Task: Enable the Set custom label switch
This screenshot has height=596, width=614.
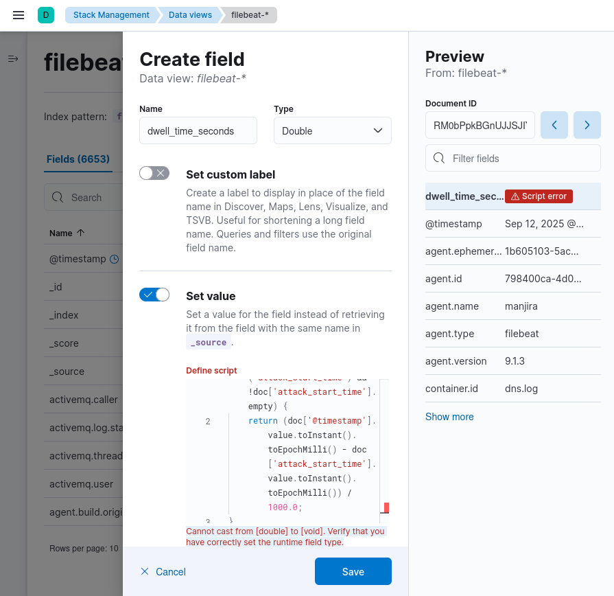Action: tap(154, 173)
